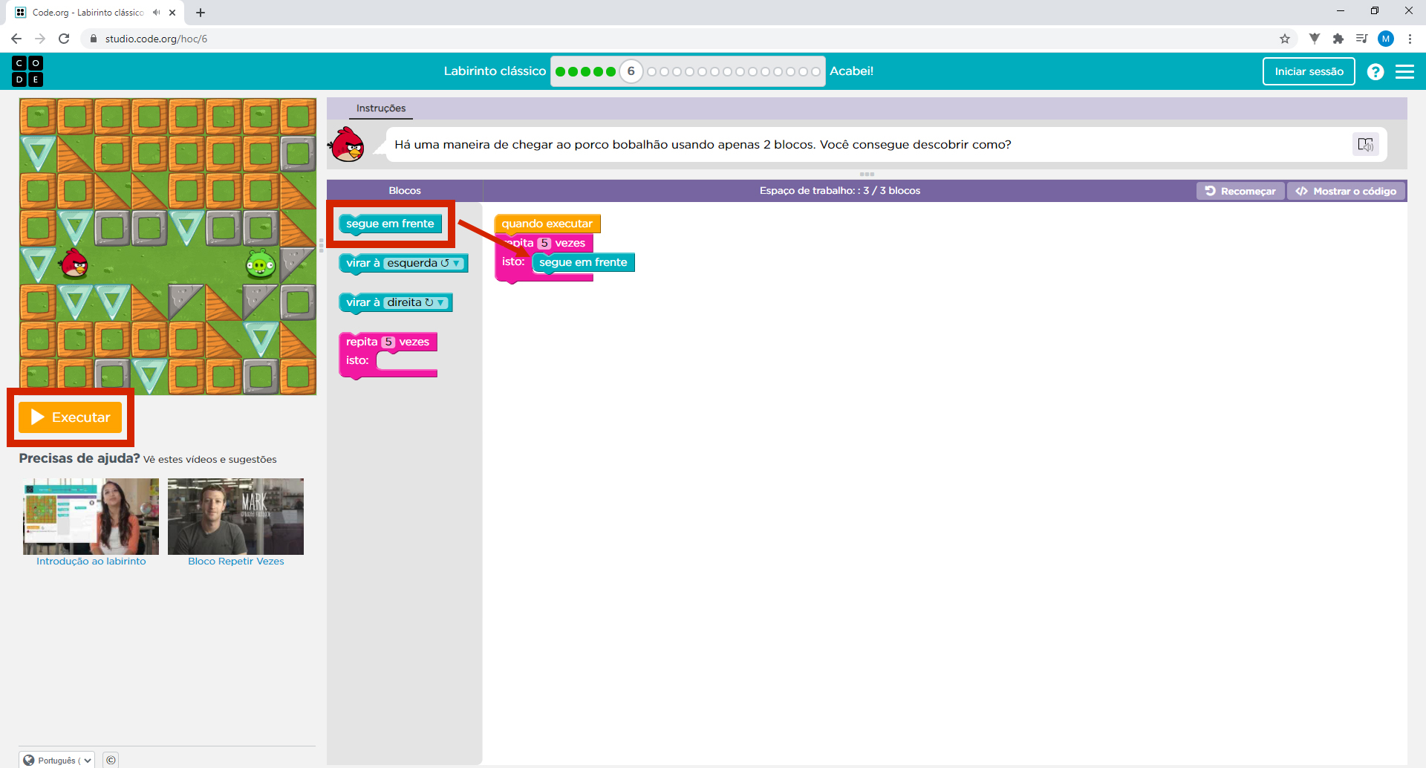Edit the repeat count 5 in workspace block
Screen dimensions: 1426x768
[x=544, y=243]
